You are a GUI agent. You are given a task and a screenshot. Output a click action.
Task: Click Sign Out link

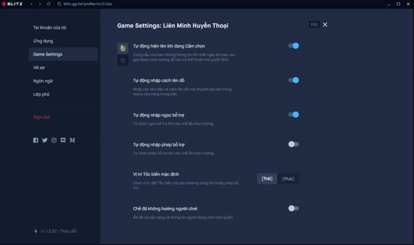tap(41, 117)
